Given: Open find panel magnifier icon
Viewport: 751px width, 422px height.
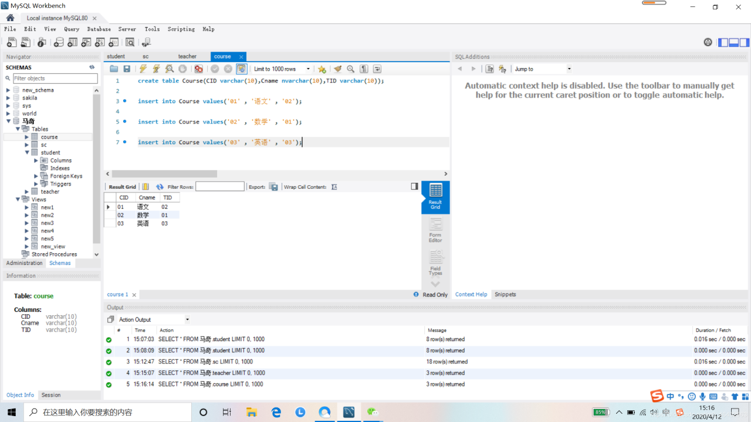Looking at the screenshot, I should coord(351,69).
